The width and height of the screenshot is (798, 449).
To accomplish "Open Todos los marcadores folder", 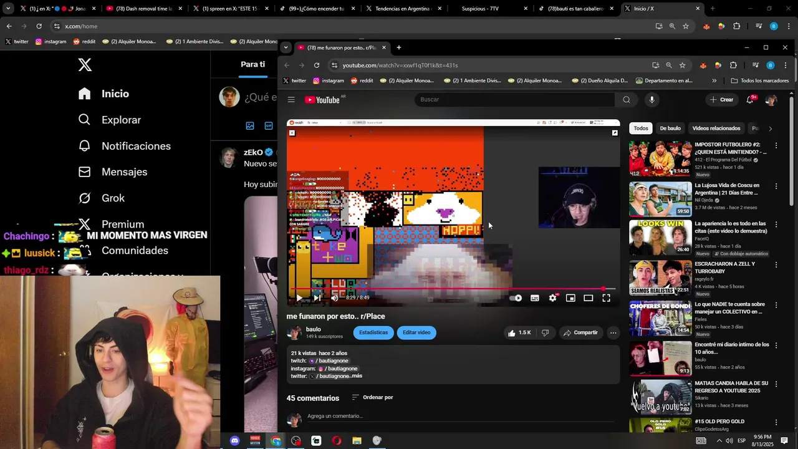I will (760, 80).
